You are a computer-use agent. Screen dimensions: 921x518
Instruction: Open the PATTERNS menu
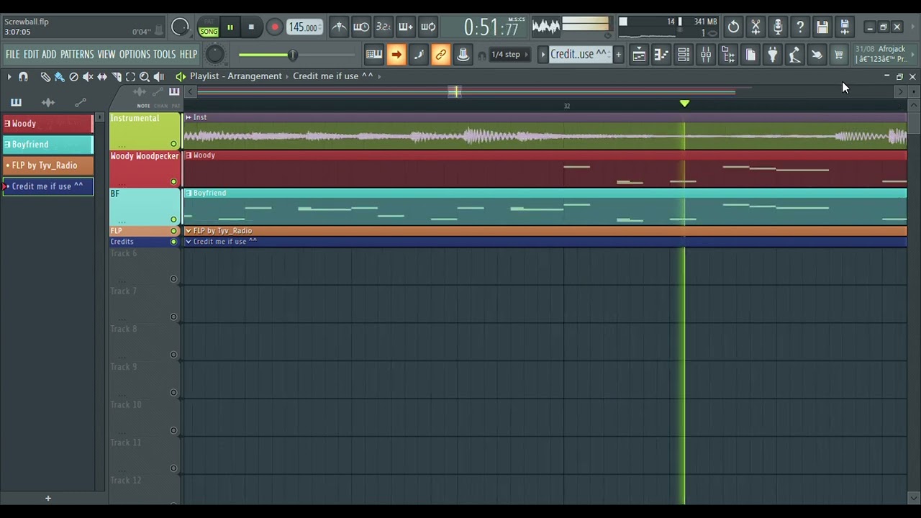[77, 55]
